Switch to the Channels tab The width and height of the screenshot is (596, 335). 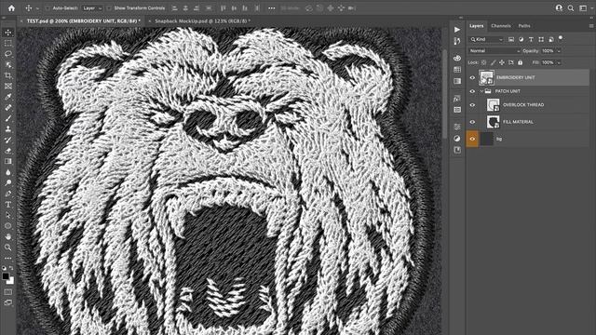coord(501,26)
